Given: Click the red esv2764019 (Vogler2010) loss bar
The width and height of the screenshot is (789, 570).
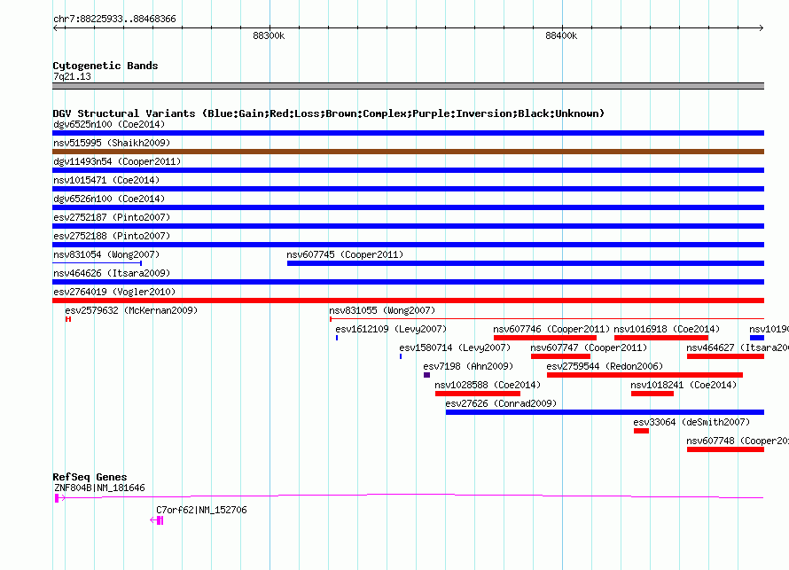Looking at the screenshot, I should click(x=408, y=301).
